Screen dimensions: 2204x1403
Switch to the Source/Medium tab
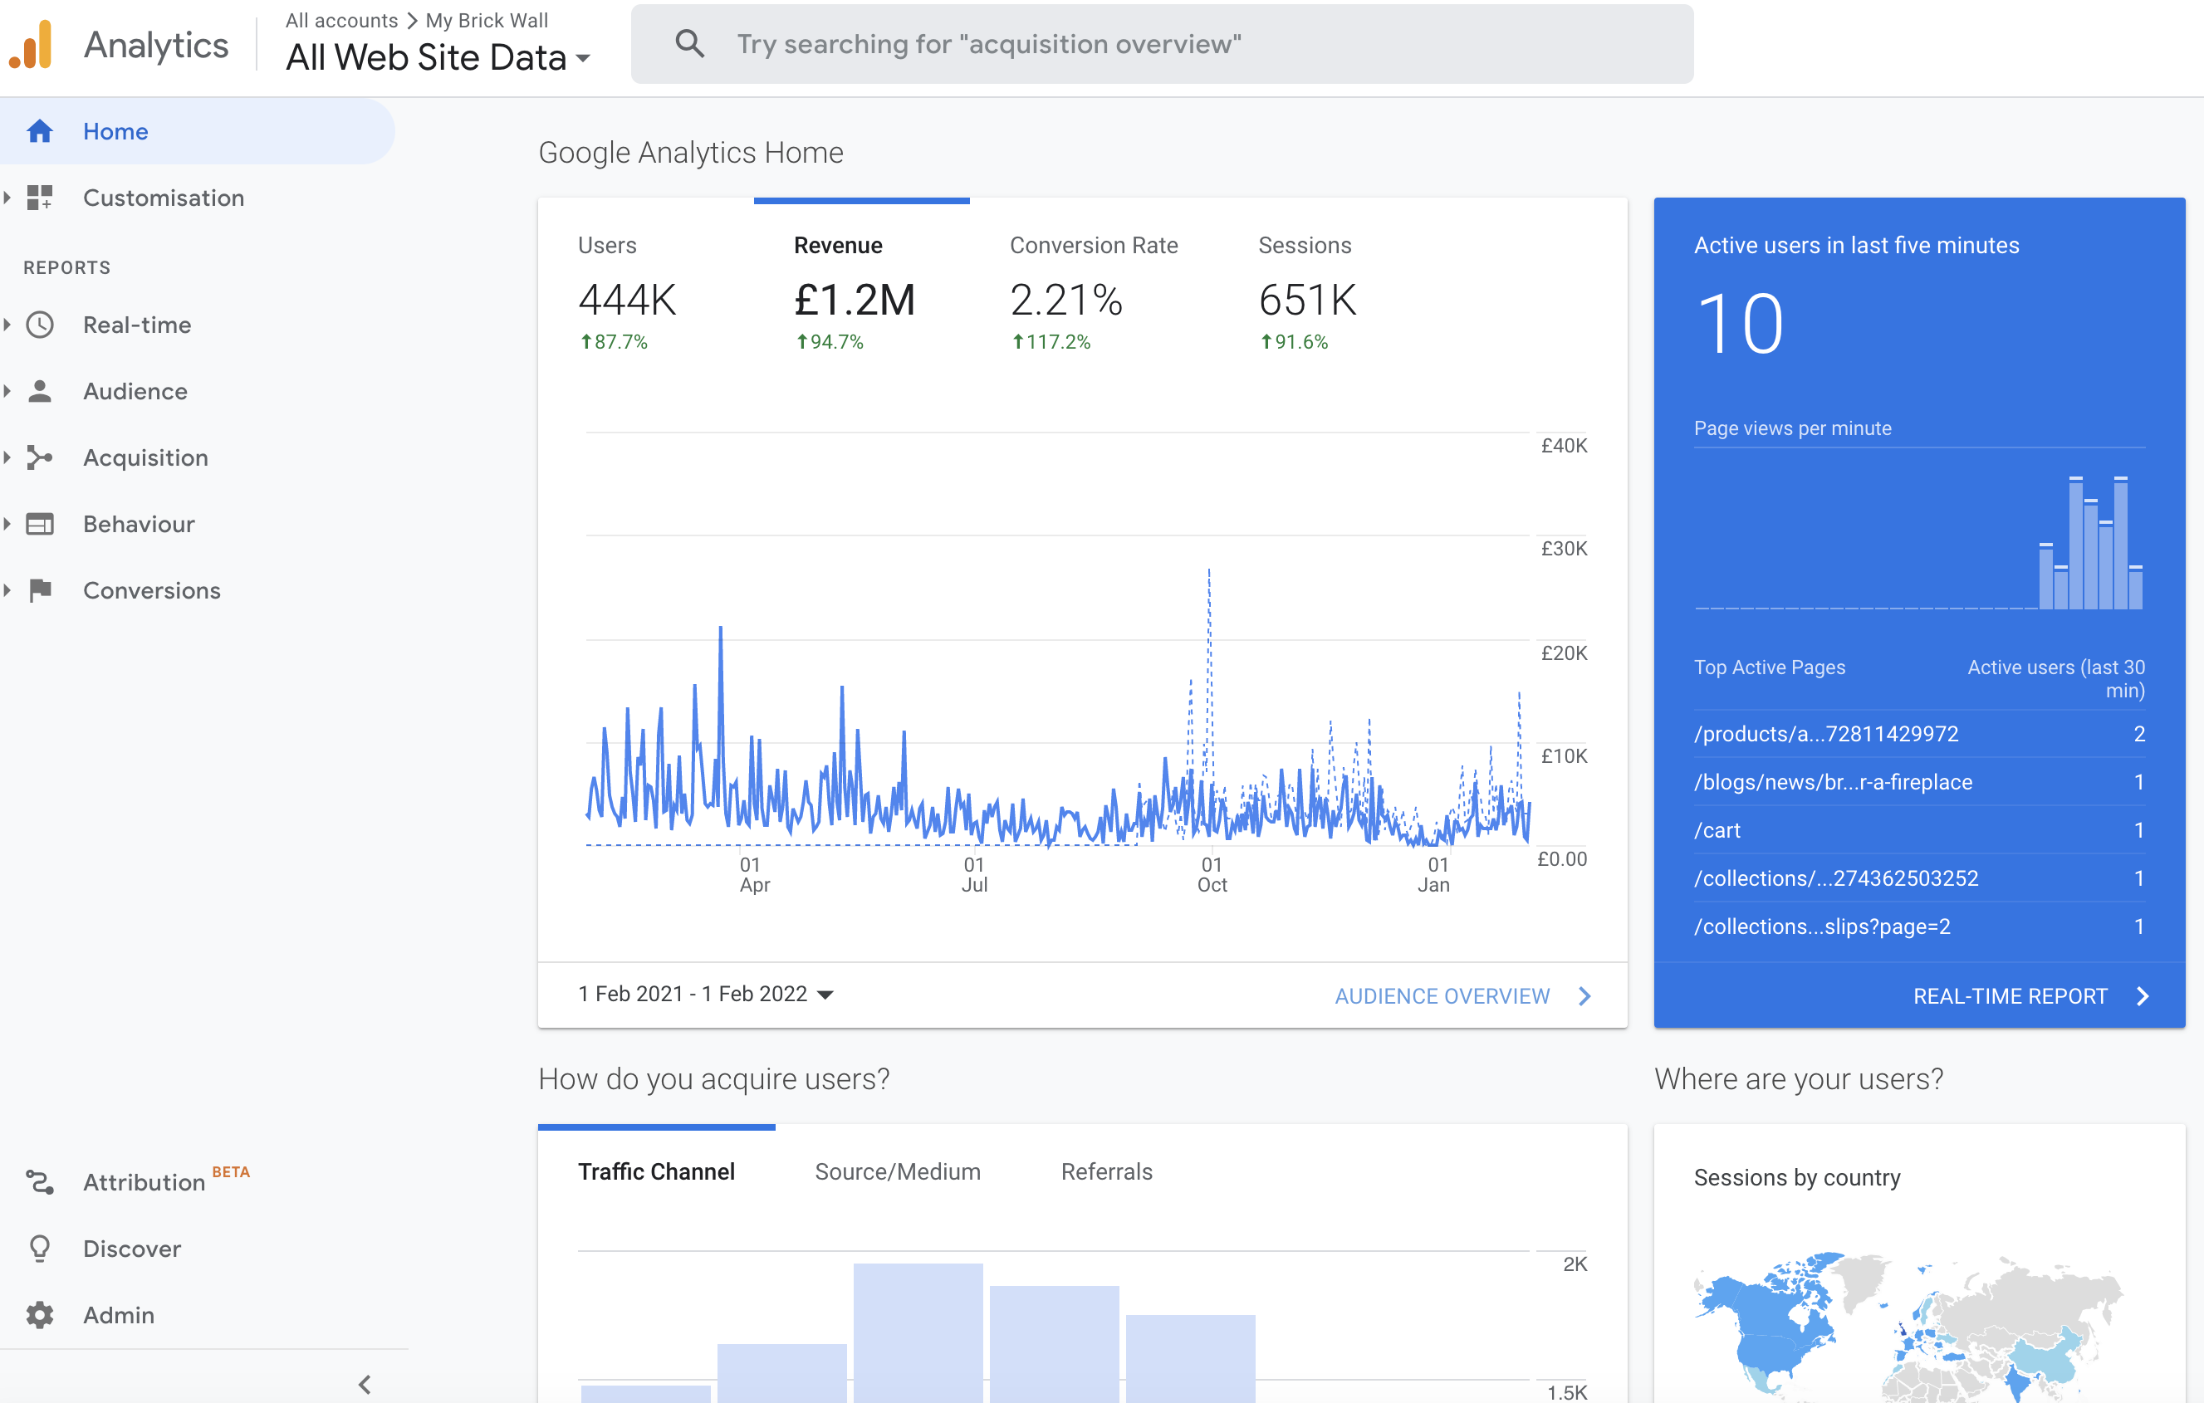[897, 1171]
